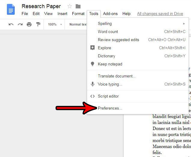Viewport: 191px width, 157px height.
Task: Open the move to folder icon
Action: coord(78,6)
